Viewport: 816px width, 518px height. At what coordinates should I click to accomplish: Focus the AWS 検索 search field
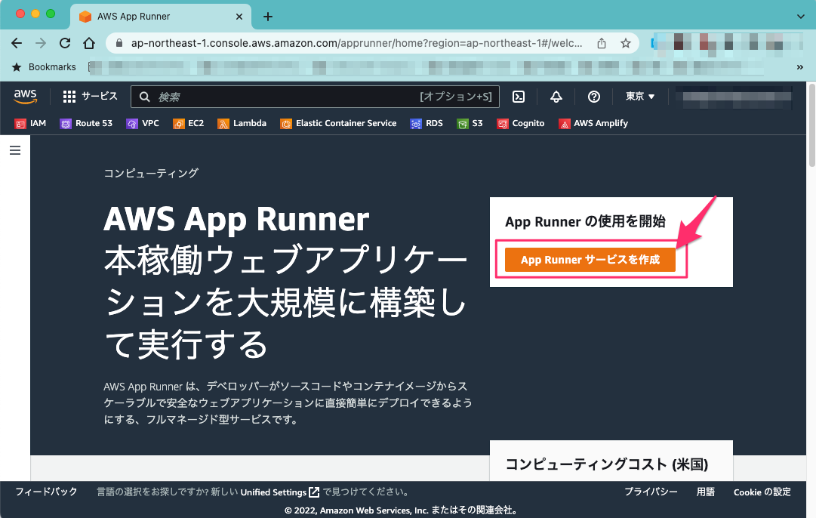tap(315, 97)
